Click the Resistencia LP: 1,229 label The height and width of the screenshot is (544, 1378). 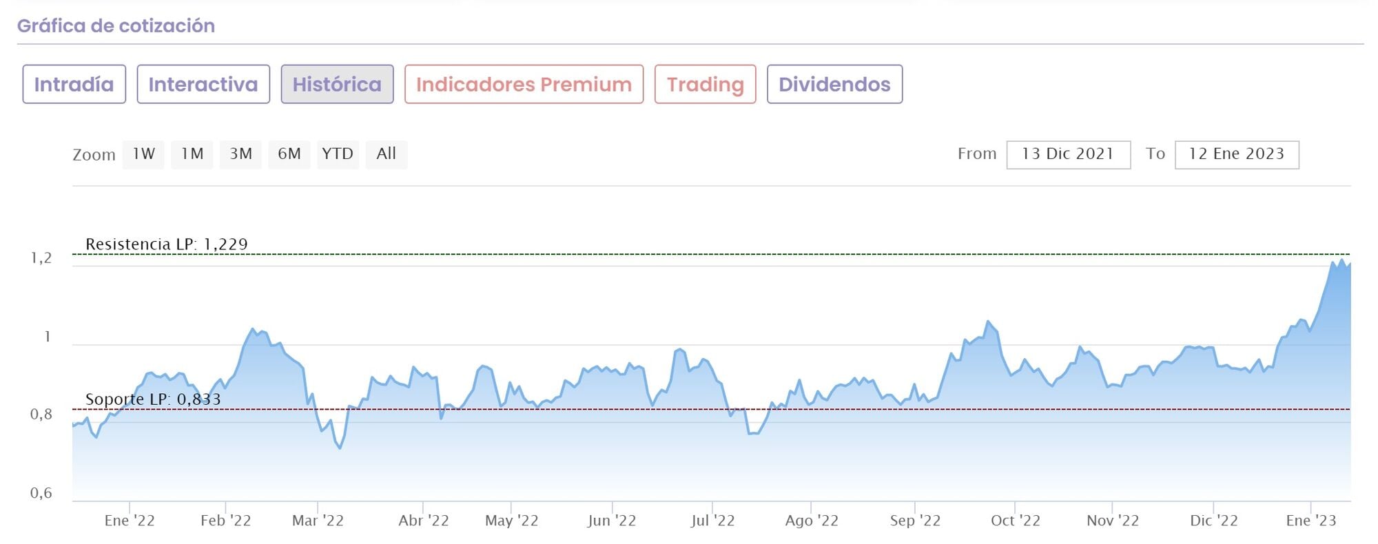(x=166, y=244)
